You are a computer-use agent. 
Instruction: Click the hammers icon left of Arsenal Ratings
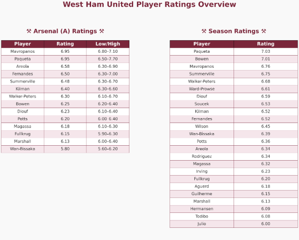(29, 31)
